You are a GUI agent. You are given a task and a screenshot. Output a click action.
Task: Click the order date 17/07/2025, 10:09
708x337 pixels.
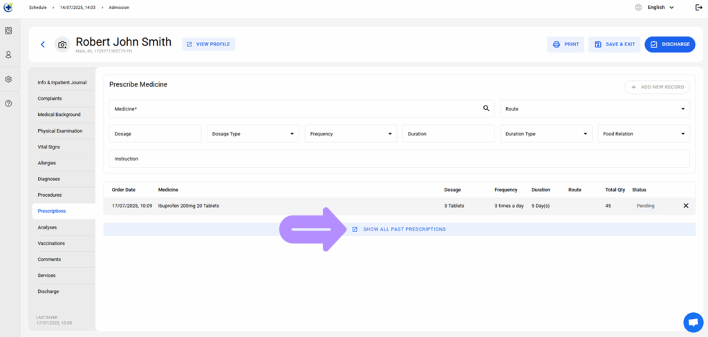(132, 206)
